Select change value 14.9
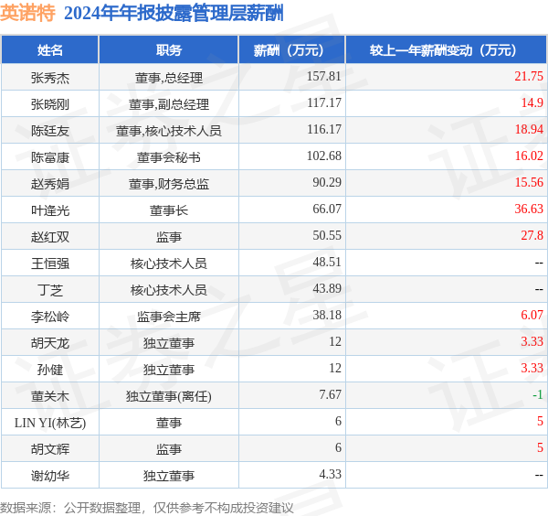548x516 pixels. [532, 102]
